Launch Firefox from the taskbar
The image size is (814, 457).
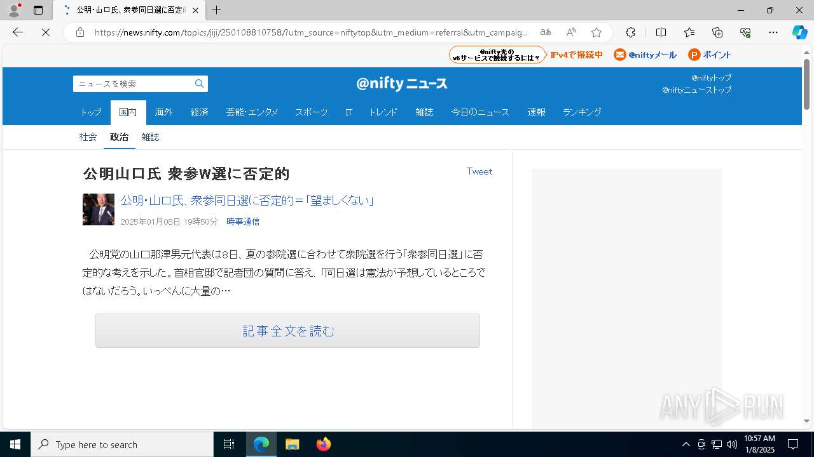click(x=323, y=444)
